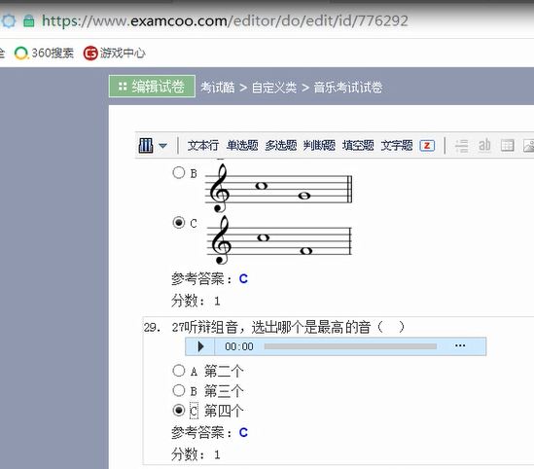534x469 pixels.
Task: Play the audio clip for question 29
Action: click(200, 346)
